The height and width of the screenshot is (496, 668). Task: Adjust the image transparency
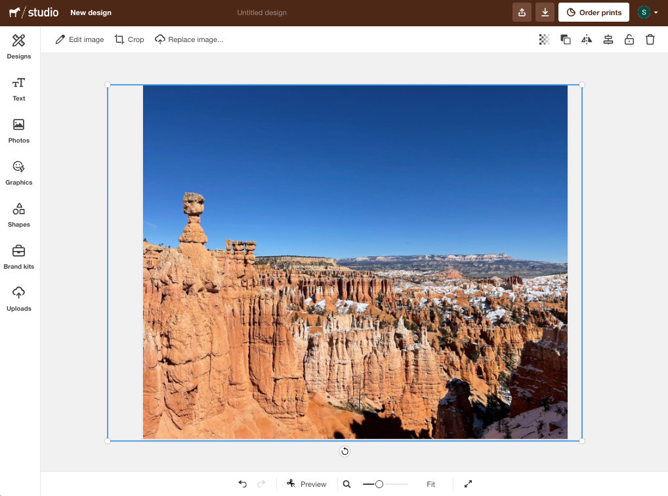coord(544,39)
